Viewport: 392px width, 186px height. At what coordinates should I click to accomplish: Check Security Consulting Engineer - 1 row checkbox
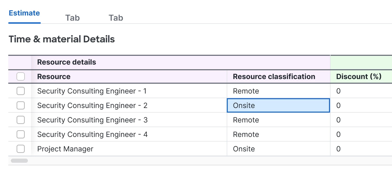point(21,91)
